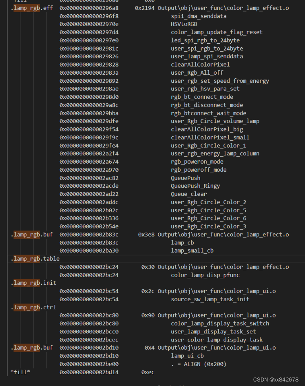Click the CSDN @xx842678 watermark
Screen dimensions: 305x386
[276, 379]
